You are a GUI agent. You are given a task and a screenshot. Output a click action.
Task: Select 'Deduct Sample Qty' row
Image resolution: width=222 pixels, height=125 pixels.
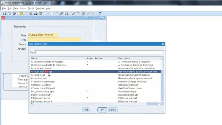[95, 95]
